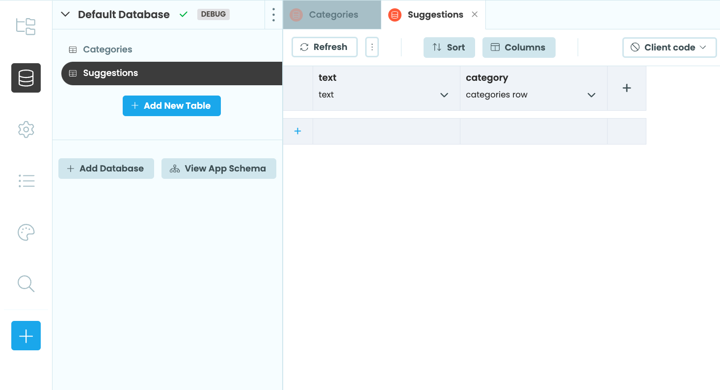
Task: Add a new column with the plus icon
Action: (627, 88)
